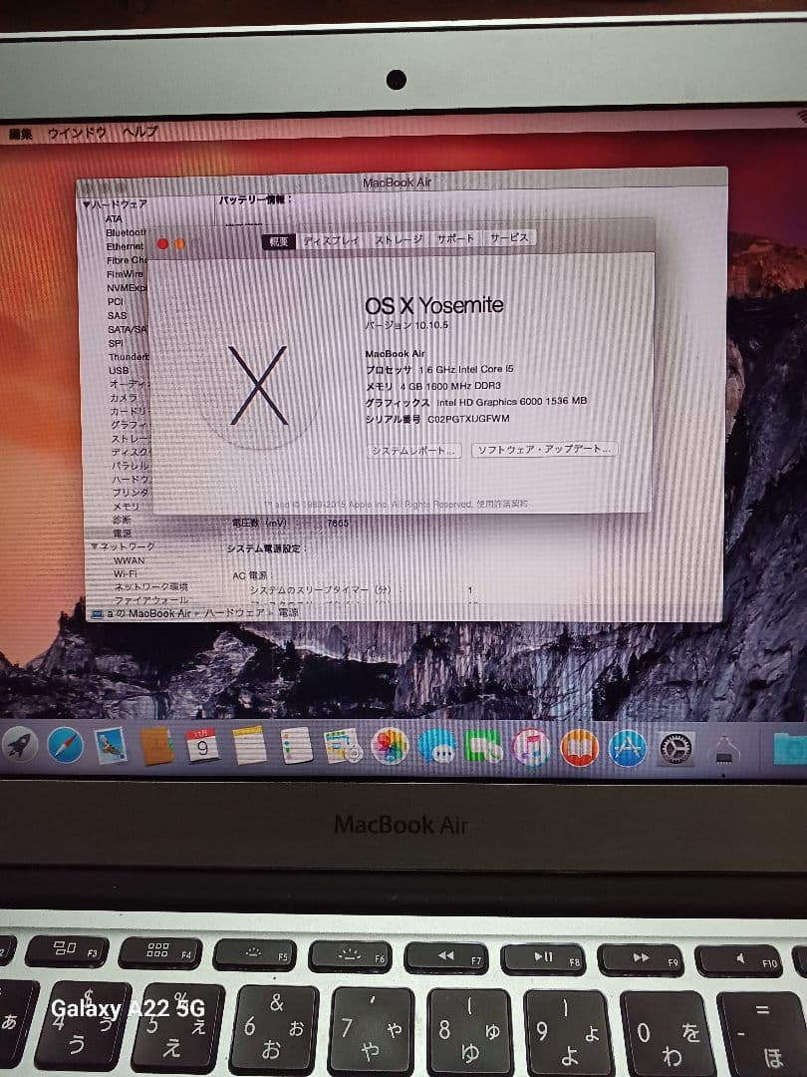Collapse the ハードウェア section in the sidebar

pos(88,202)
